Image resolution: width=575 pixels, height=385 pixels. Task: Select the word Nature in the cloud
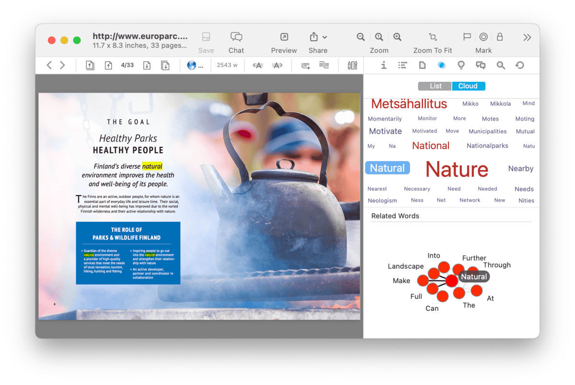457,169
